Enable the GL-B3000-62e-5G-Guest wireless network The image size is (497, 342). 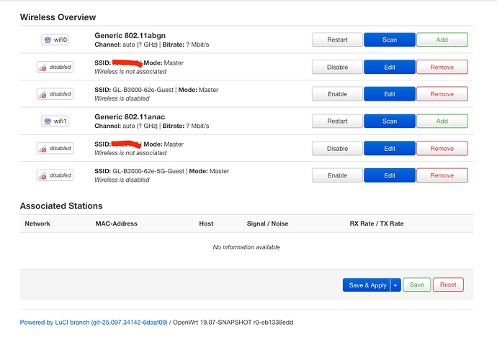coord(337,175)
